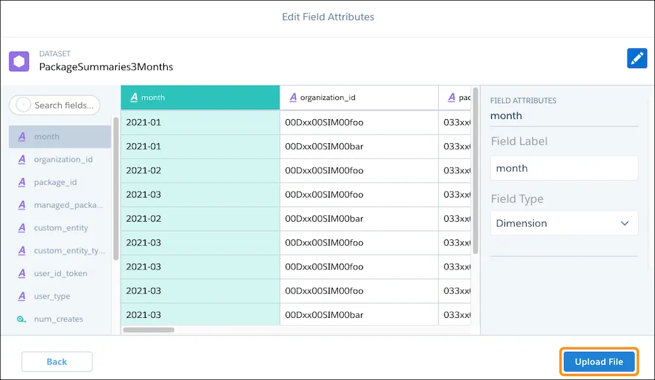This screenshot has height=380, width=655.
Task: Click the PackageSummaries3Months dataset name
Action: click(106, 67)
